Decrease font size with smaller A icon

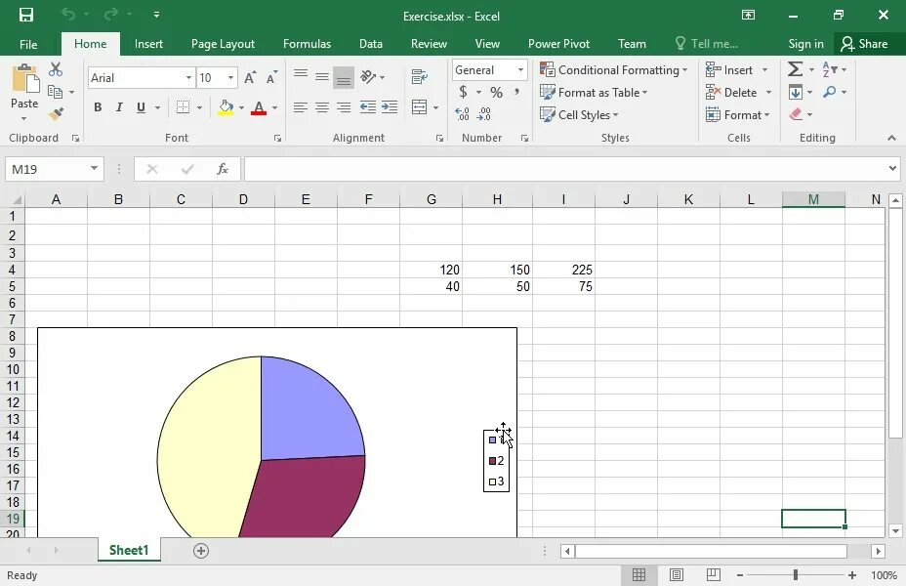point(271,77)
